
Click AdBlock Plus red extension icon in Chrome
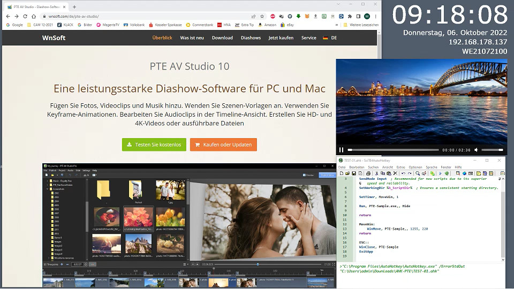pyautogui.click(x=273, y=17)
